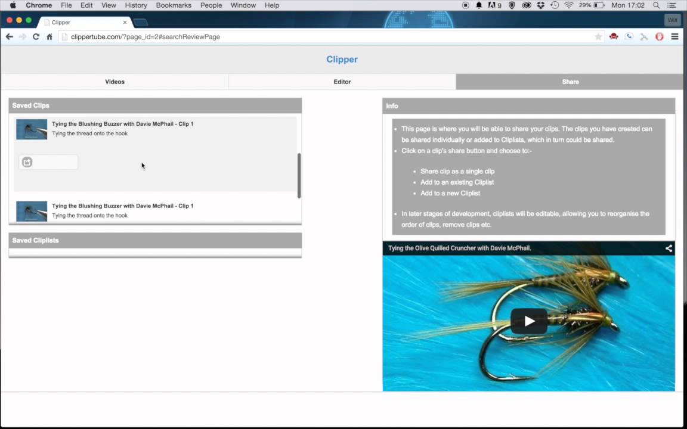This screenshot has width=687, height=429.
Task: Click the share icon on the video player title bar
Action: coord(669,248)
